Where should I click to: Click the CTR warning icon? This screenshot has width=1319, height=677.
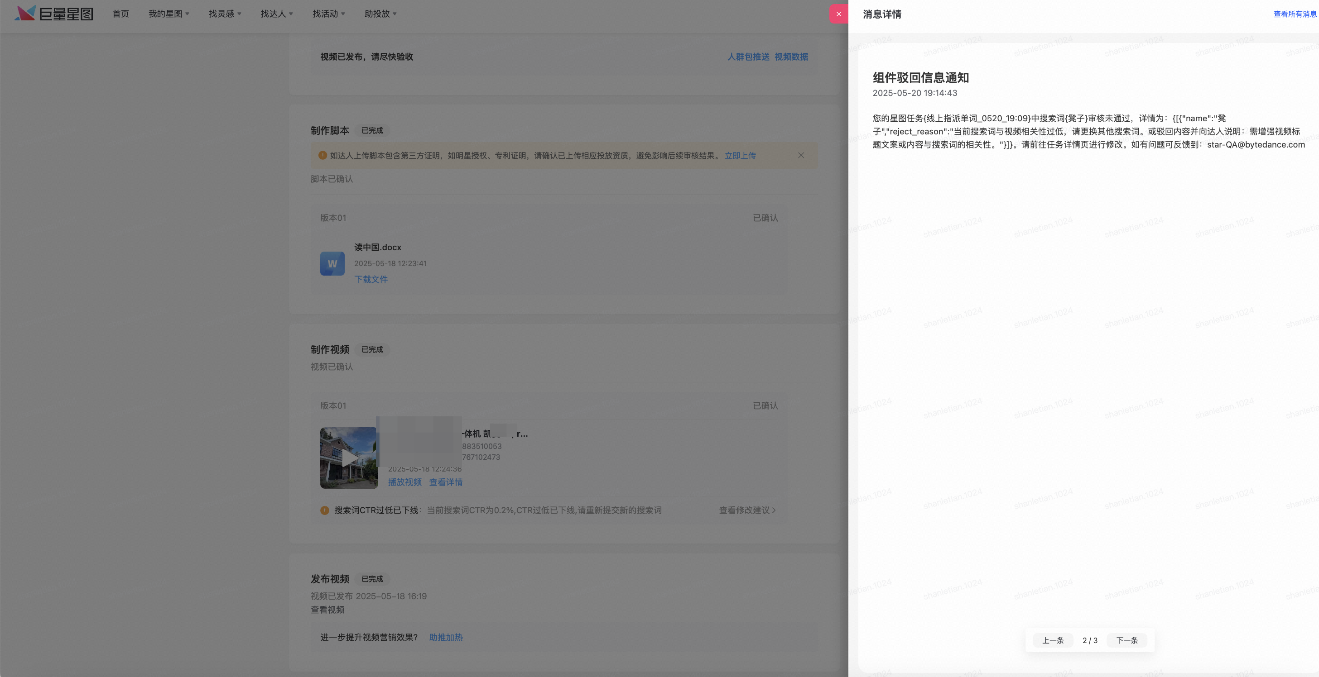pyautogui.click(x=325, y=510)
